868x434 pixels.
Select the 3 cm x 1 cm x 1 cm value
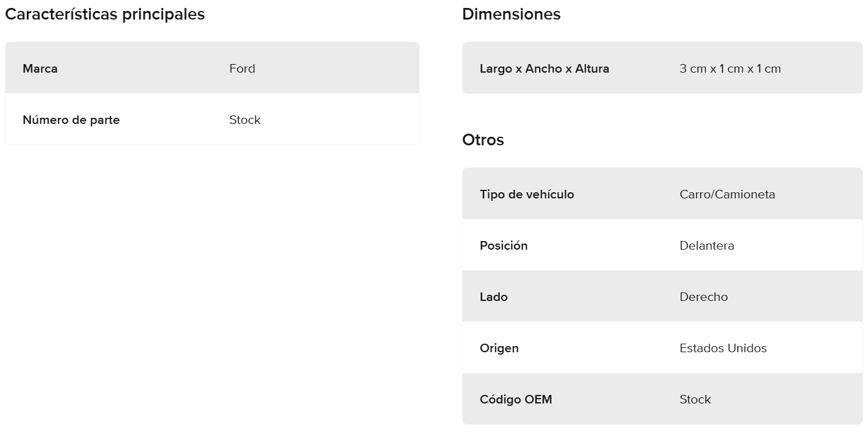(x=730, y=68)
